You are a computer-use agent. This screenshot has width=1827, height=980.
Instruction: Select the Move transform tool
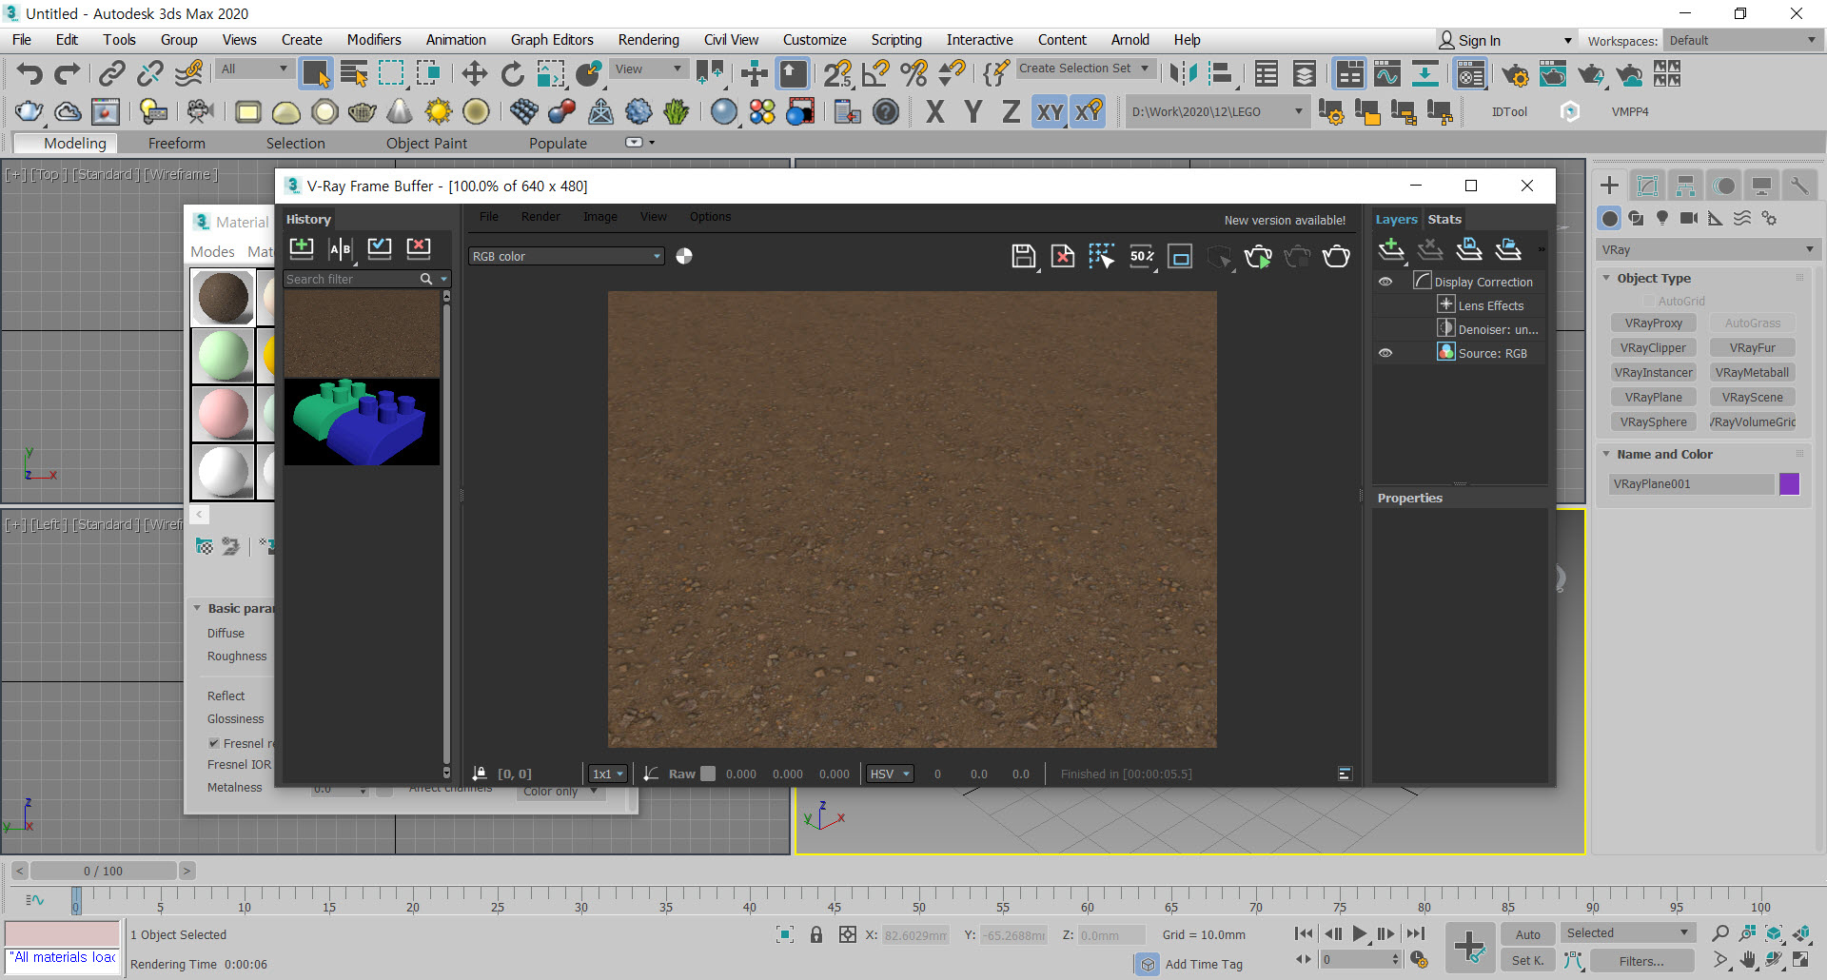[474, 73]
